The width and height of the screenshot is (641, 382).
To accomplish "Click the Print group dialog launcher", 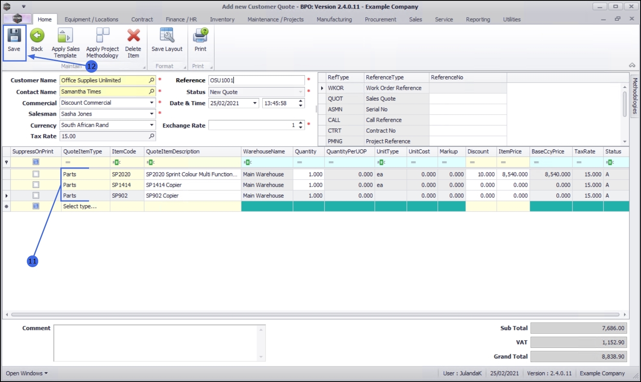I will [211, 67].
